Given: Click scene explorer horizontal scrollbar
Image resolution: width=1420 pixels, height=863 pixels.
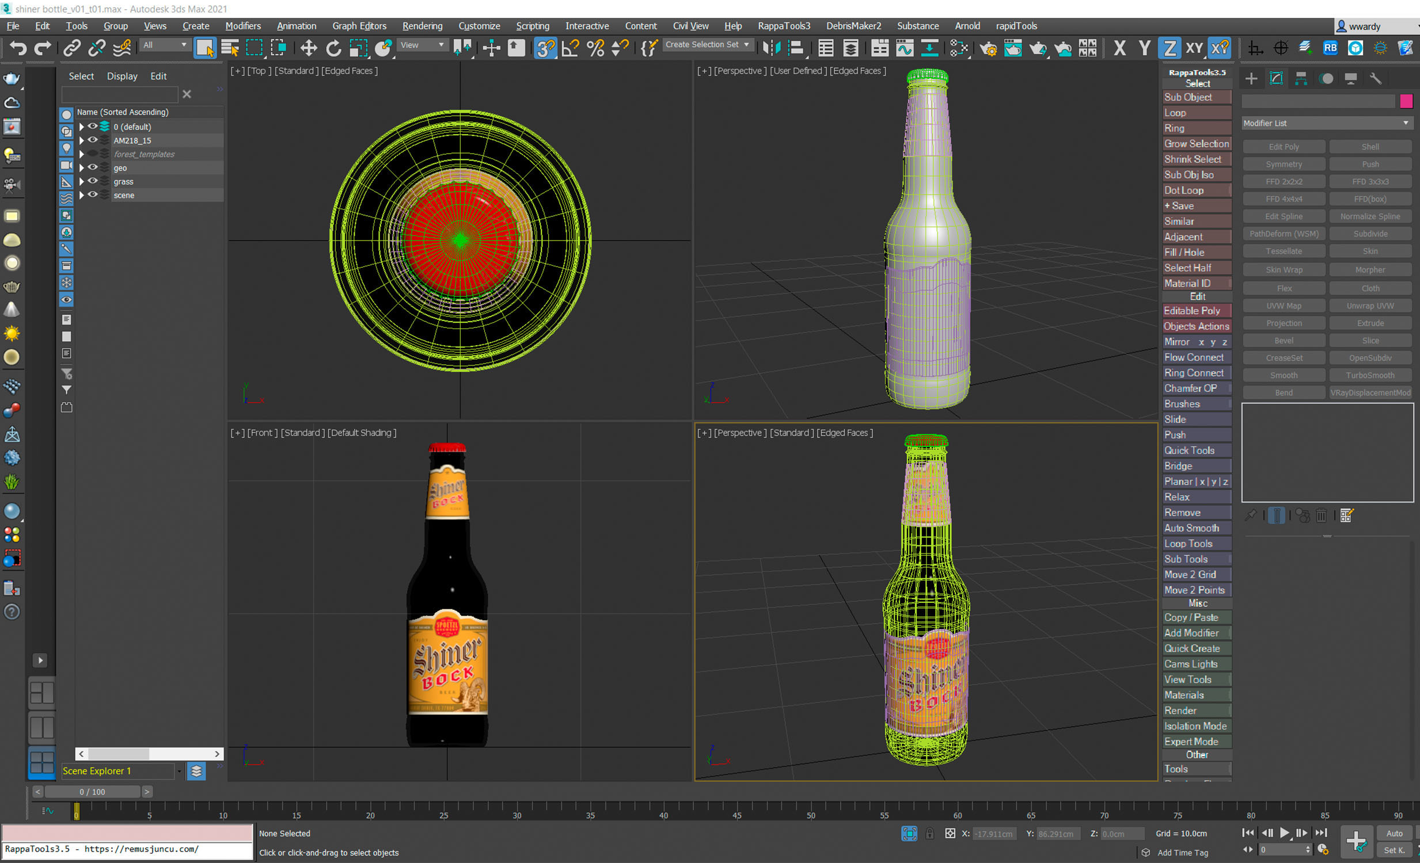Looking at the screenshot, I should [149, 754].
